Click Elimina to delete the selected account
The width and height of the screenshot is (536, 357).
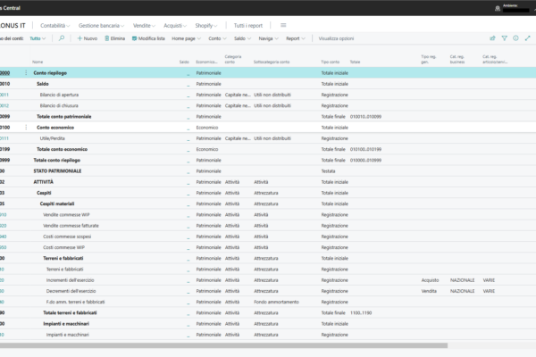click(112, 38)
